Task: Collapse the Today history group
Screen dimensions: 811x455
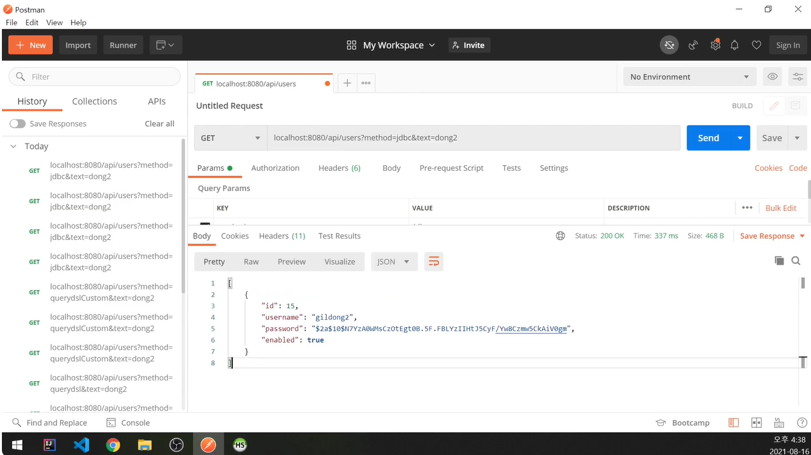Action: (x=13, y=146)
